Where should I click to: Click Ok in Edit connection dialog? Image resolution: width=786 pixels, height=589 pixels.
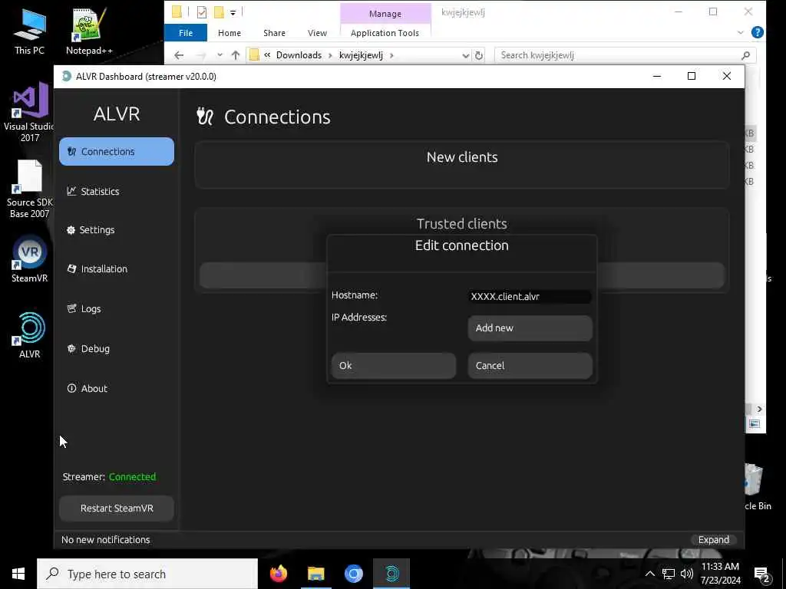394,365
